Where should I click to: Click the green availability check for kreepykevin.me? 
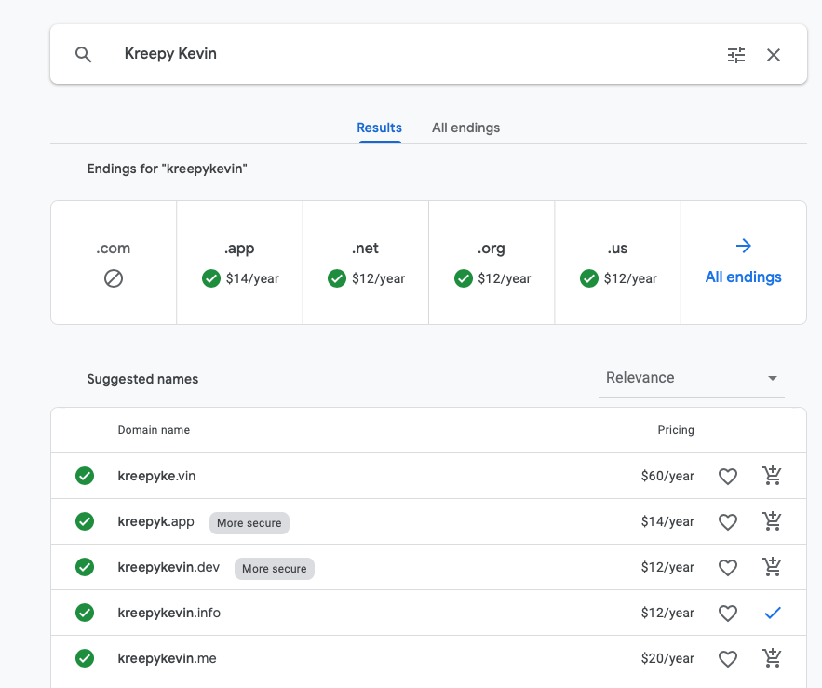[x=85, y=658]
